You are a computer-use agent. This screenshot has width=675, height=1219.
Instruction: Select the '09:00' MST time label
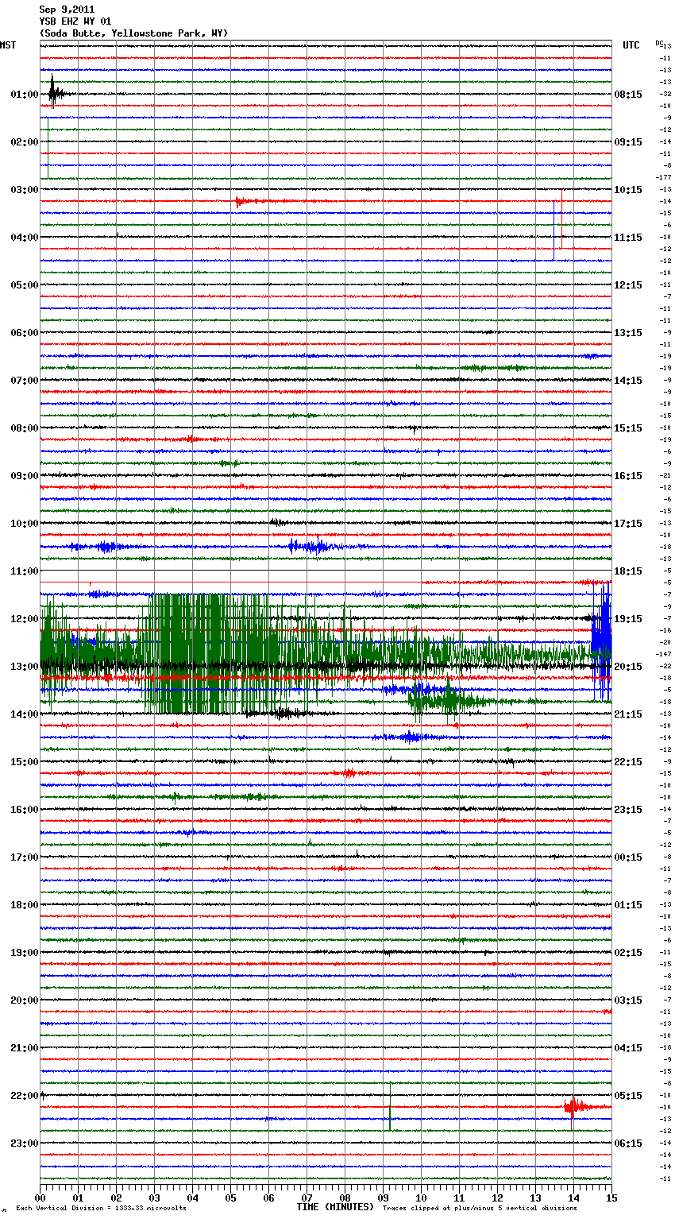[25, 476]
